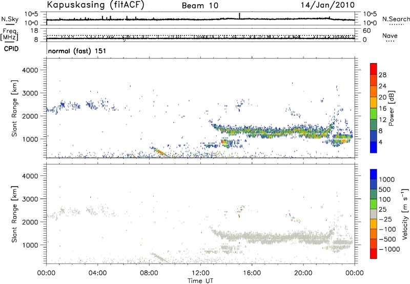410x284 pixels.
Task: Select the light green 25–100 velocity segment
Action: coord(374,204)
